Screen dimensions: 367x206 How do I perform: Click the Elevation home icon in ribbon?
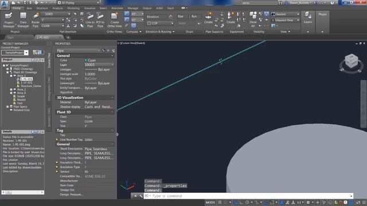(170, 17)
